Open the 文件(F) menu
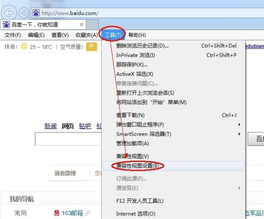 click(x=13, y=35)
